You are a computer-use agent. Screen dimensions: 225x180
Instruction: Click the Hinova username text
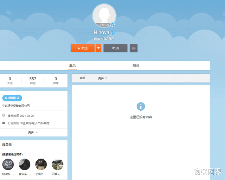click(102, 32)
